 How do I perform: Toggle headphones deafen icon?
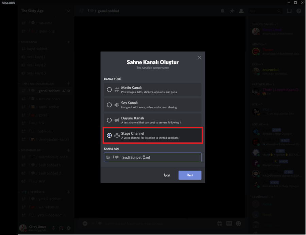point(61,228)
